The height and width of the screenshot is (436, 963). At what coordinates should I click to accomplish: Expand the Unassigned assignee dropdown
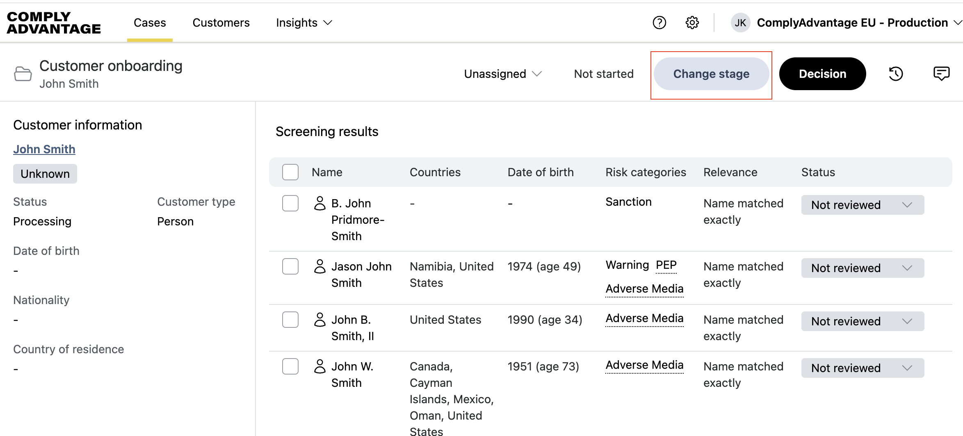(503, 74)
